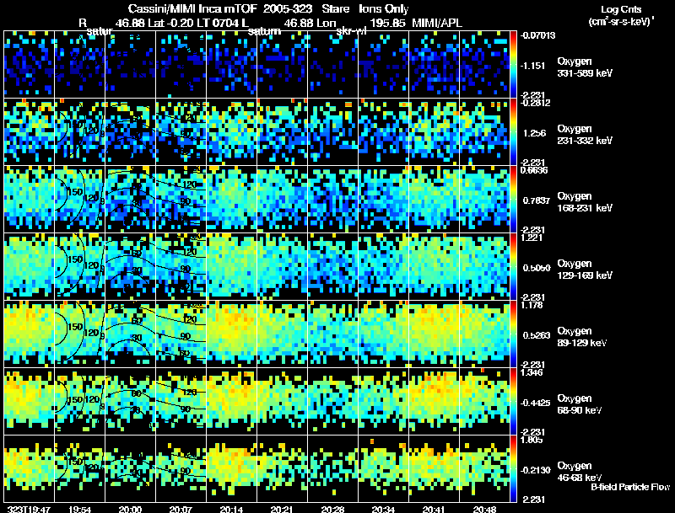Click the '195.85' longitude value
This screenshot has height=513, width=675.
coord(387,23)
